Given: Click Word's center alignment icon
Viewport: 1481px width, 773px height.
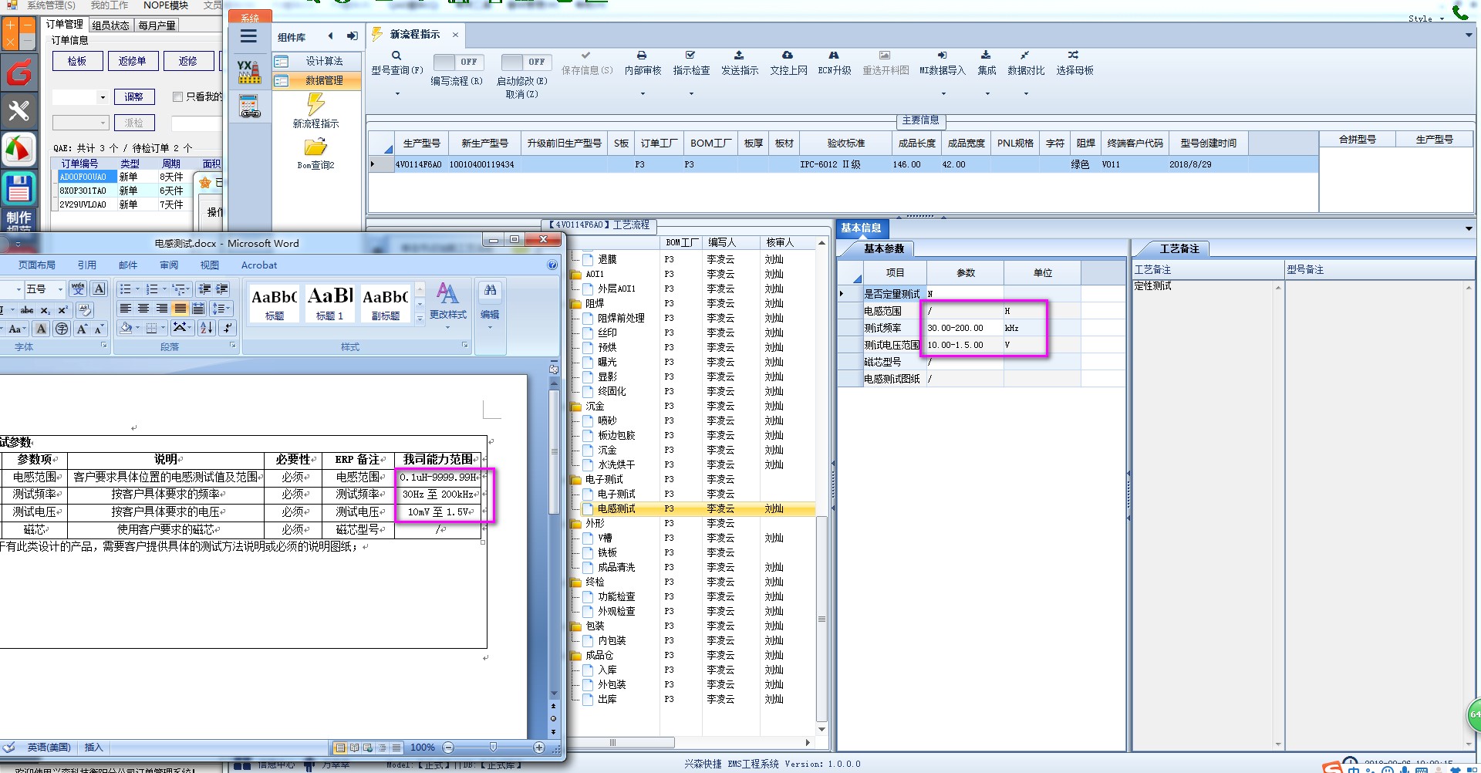Looking at the screenshot, I should point(143,309).
